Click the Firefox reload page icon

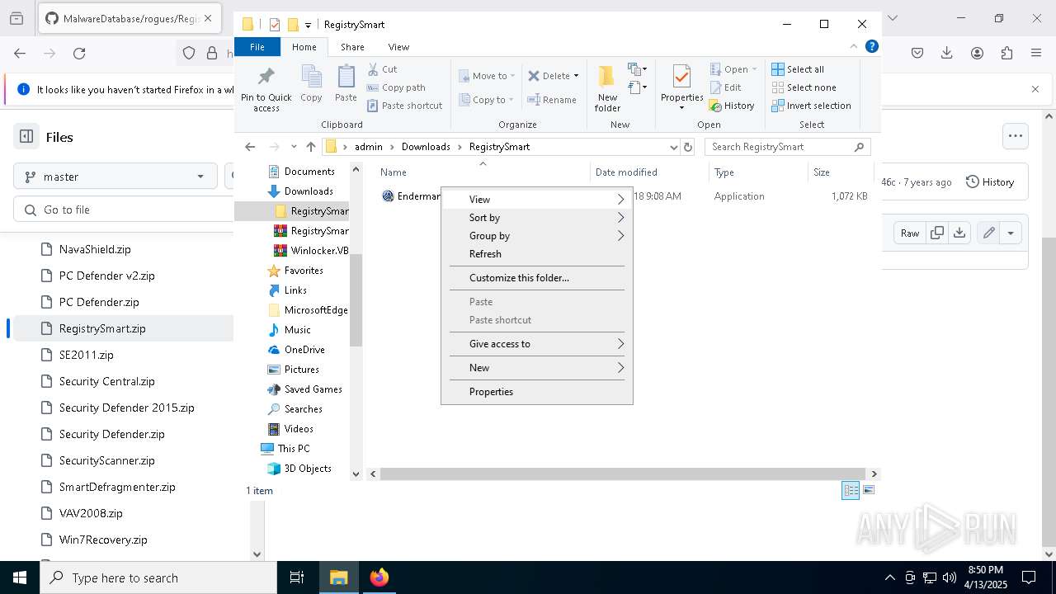79,54
